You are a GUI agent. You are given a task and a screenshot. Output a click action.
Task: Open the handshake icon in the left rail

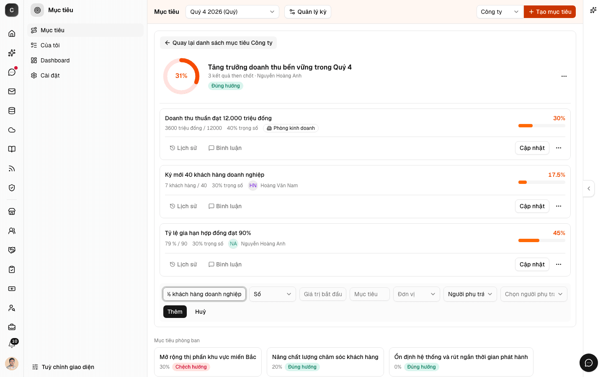(12, 250)
